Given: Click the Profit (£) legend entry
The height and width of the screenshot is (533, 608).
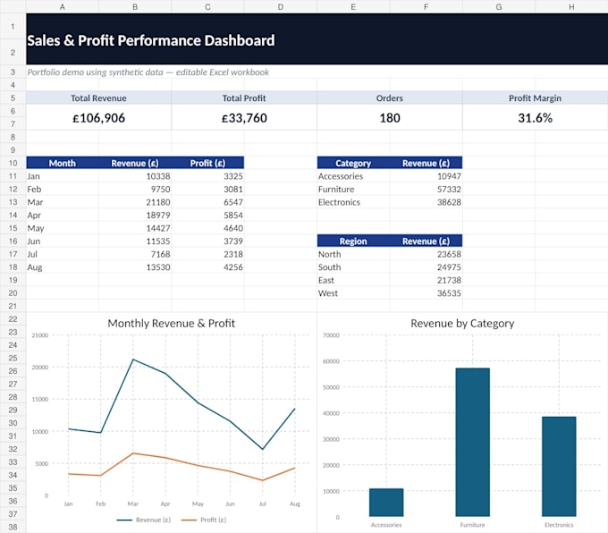Looking at the screenshot, I should point(204,520).
